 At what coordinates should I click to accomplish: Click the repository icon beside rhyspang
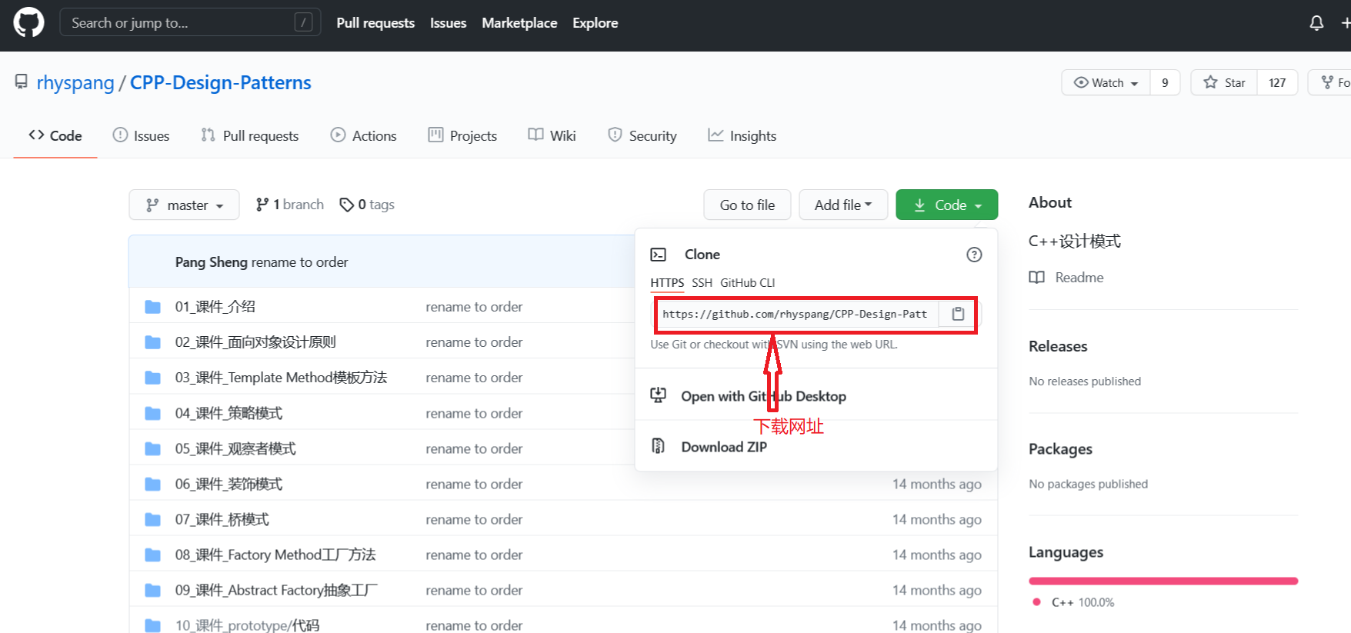[x=22, y=82]
